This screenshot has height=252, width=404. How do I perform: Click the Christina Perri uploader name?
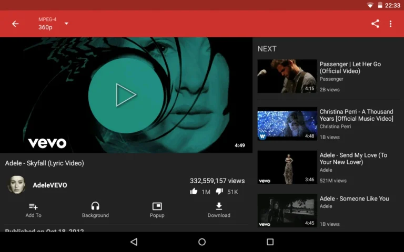tap(335, 126)
